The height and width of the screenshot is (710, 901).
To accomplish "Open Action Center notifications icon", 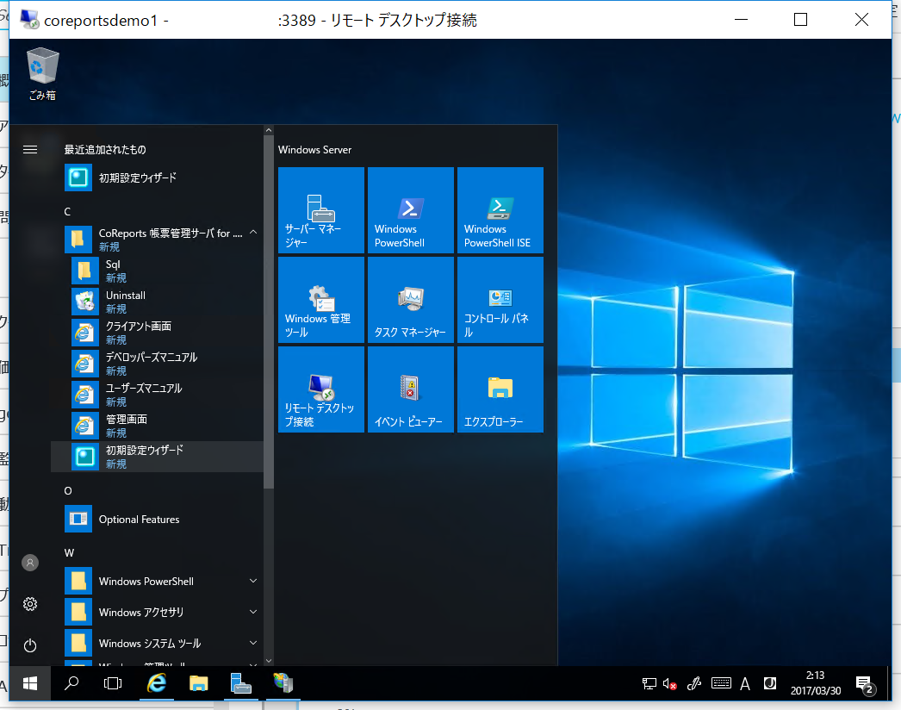I will coord(866,684).
